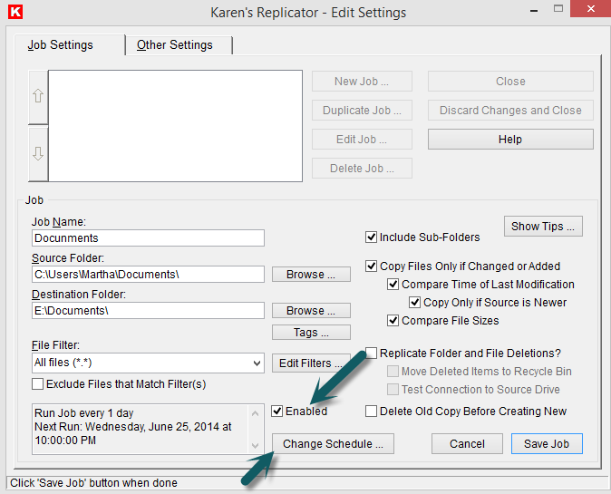Enable Delete Old Copy Before Creating New
This screenshot has width=611, height=494.
(x=371, y=411)
